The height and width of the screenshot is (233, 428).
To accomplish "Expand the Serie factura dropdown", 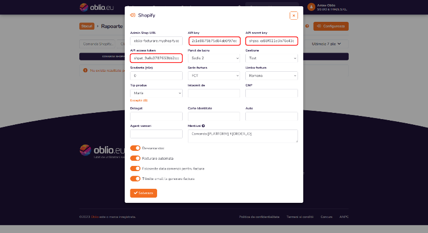I will pos(214,75).
